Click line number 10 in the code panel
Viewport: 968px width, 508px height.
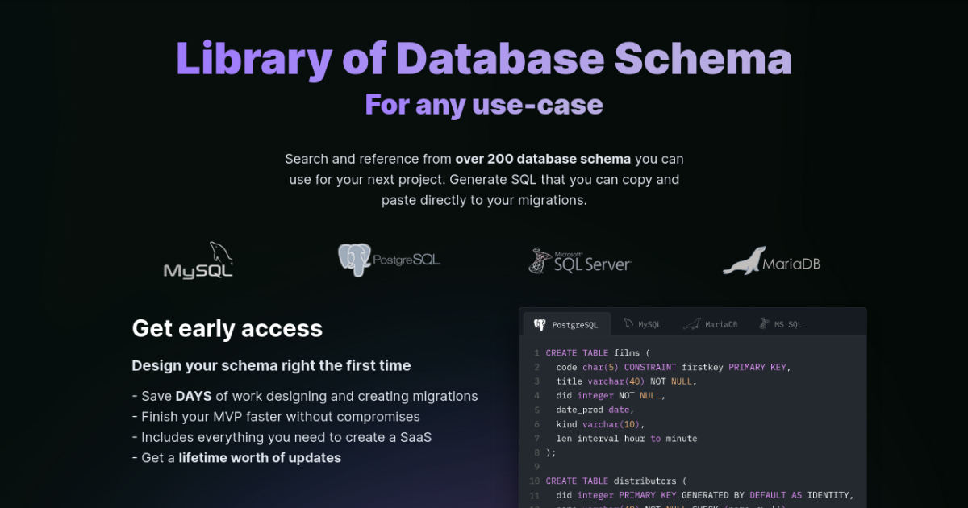[534, 481]
